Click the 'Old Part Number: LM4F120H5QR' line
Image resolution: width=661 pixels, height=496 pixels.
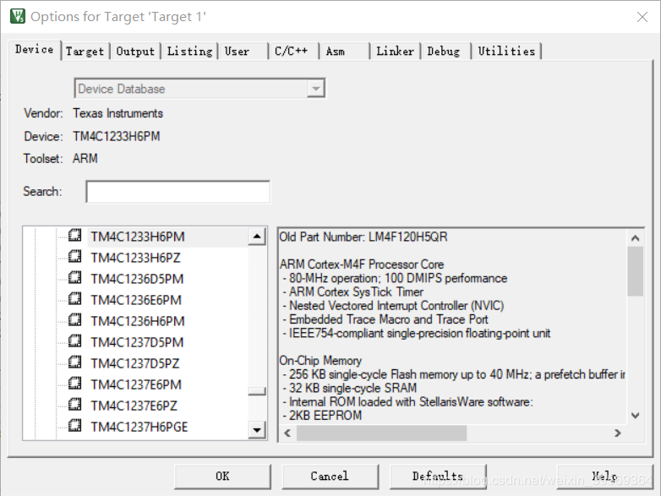pos(363,237)
